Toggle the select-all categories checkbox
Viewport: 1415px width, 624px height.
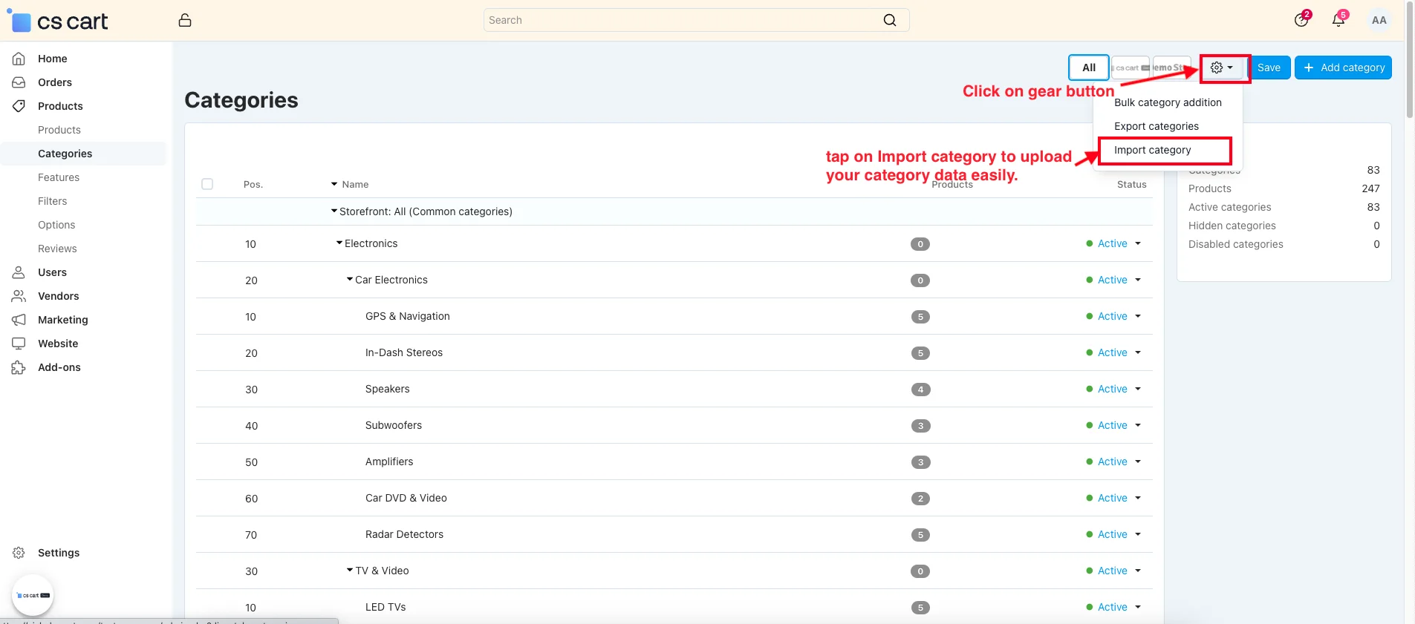tap(207, 184)
